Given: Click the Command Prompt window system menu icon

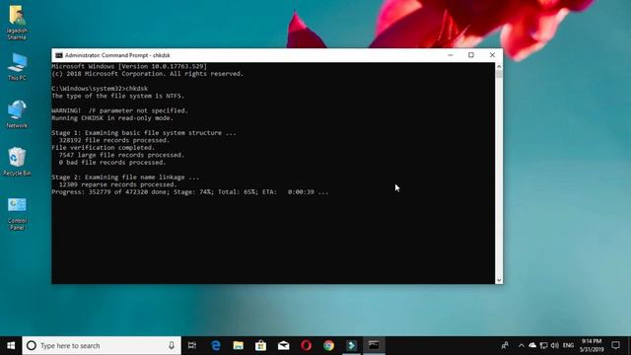Looking at the screenshot, I should click(59, 55).
